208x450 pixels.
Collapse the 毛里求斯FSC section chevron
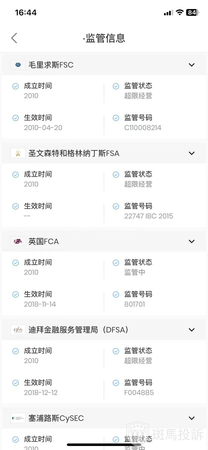click(192, 65)
